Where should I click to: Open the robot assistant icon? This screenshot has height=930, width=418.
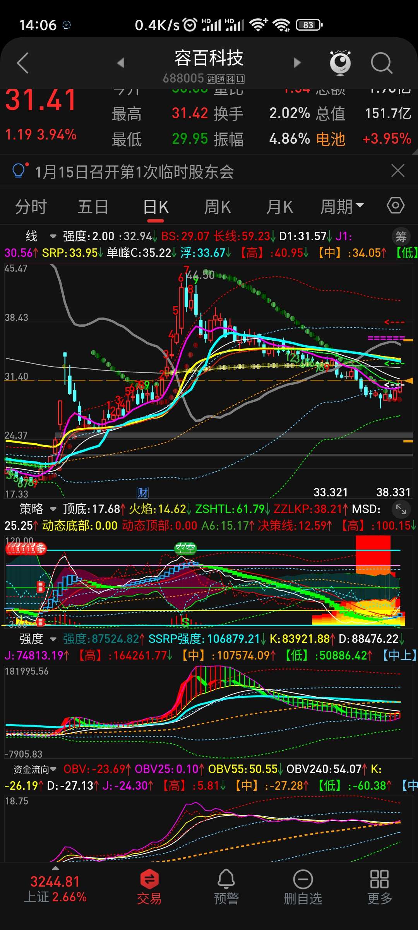pyautogui.click(x=340, y=62)
